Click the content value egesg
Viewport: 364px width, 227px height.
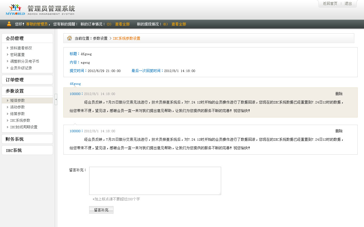pyautogui.click(x=85, y=62)
